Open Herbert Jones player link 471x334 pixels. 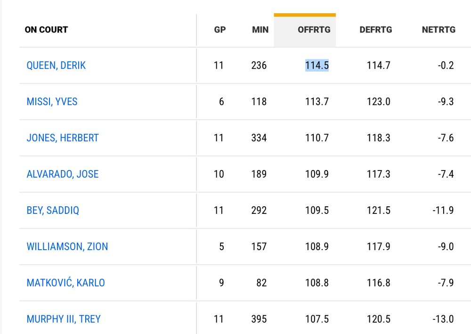click(63, 138)
